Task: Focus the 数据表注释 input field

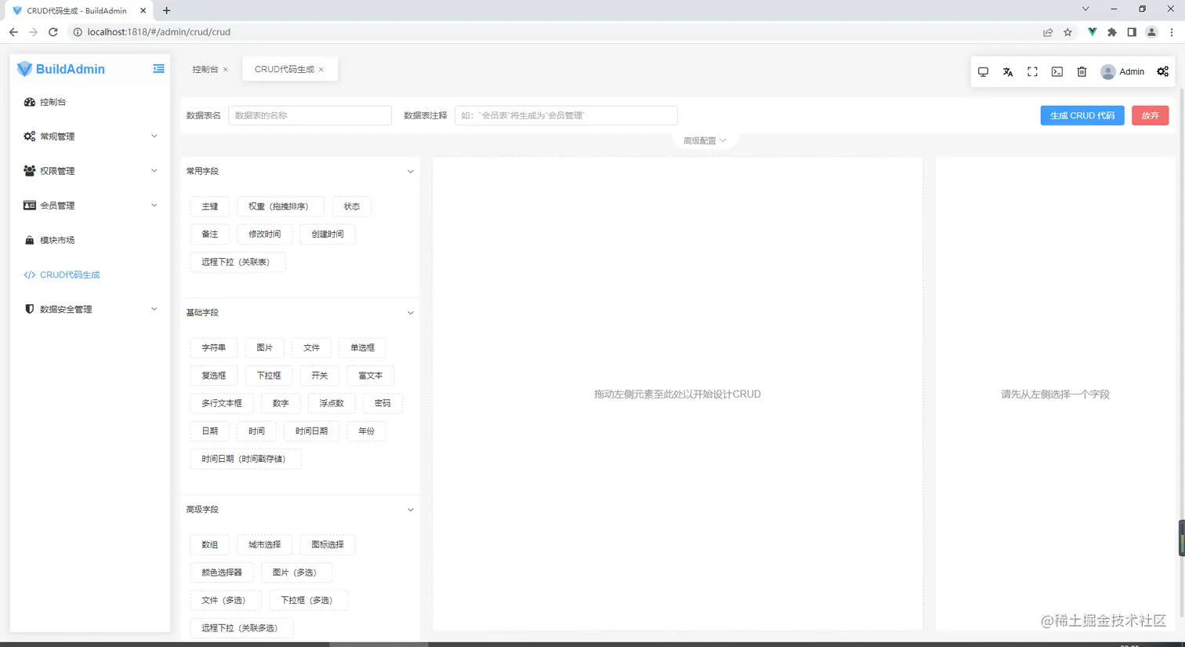Action: 566,115
